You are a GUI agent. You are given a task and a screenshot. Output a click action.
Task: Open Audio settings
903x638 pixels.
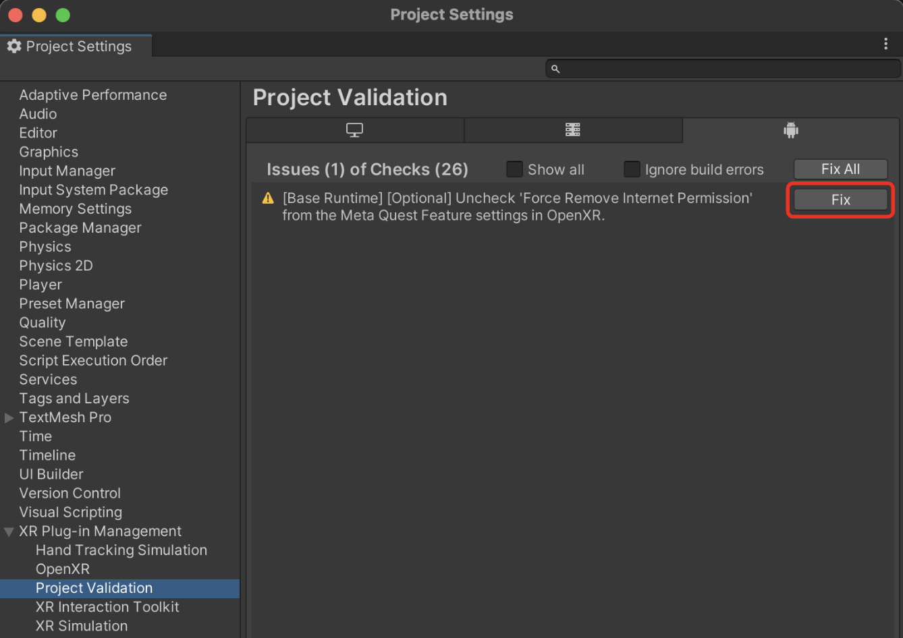click(x=38, y=114)
